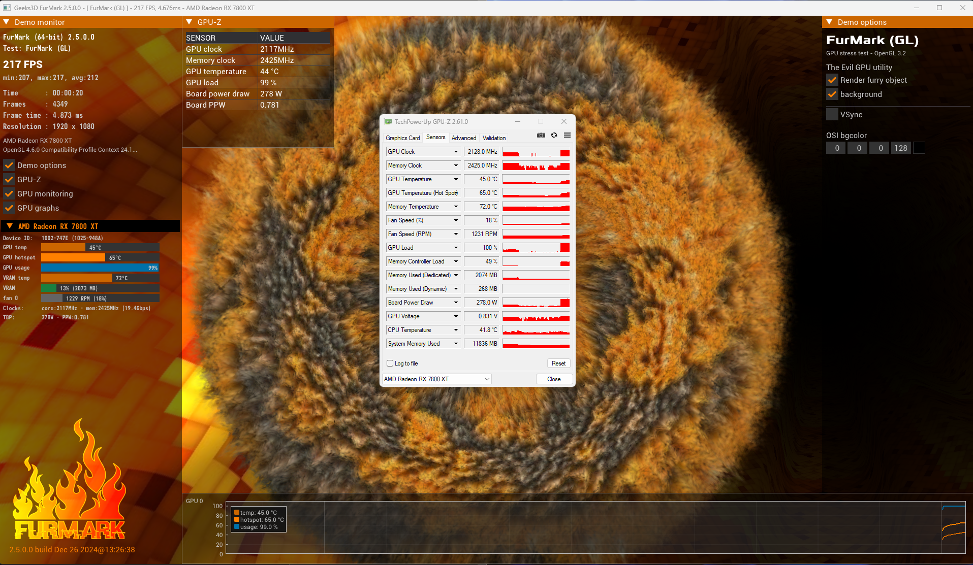Open the AMD Radeon RX 7800 XT device combo box
This screenshot has height=565, width=973.
[x=437, y=379]
